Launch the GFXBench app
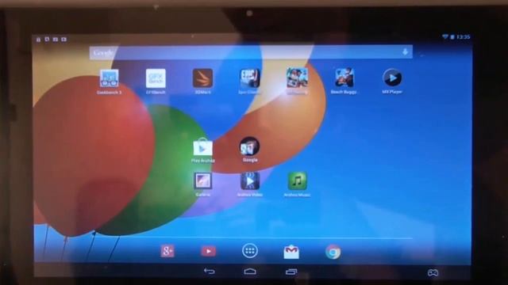Image resolution: width=508 pixels, height=285 pixels. pos(156,78)
